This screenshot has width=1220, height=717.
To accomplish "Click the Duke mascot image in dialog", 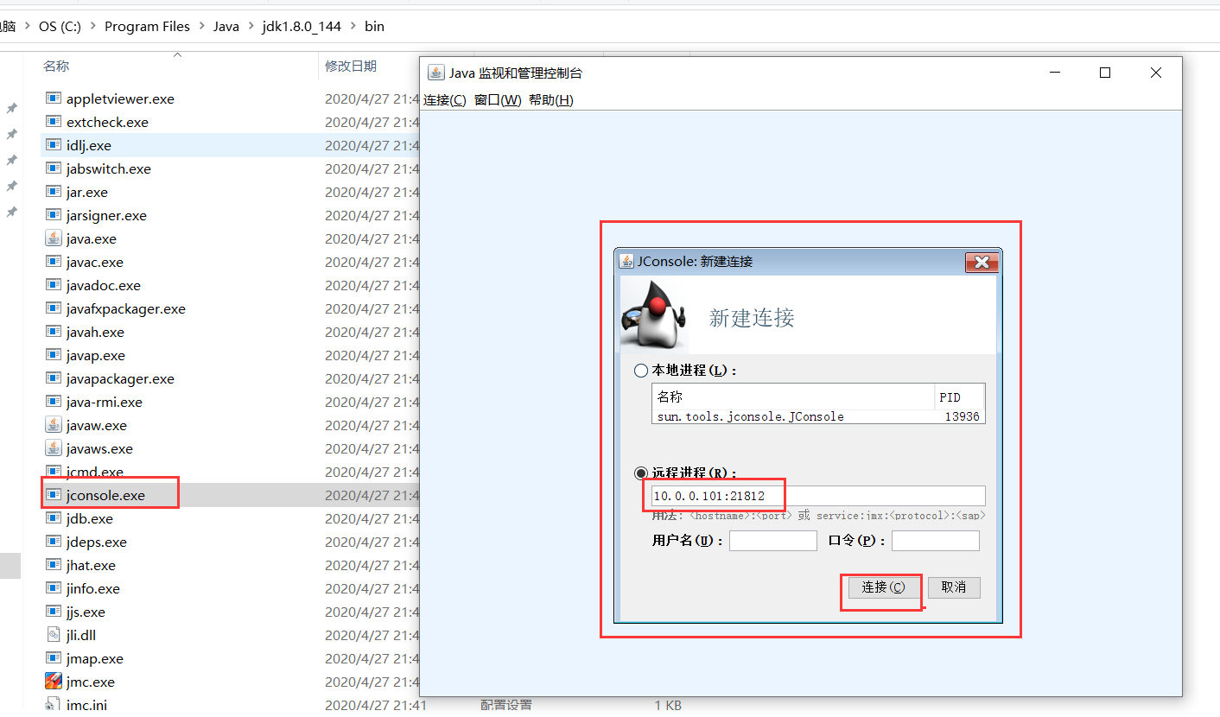I will point(653,314).
